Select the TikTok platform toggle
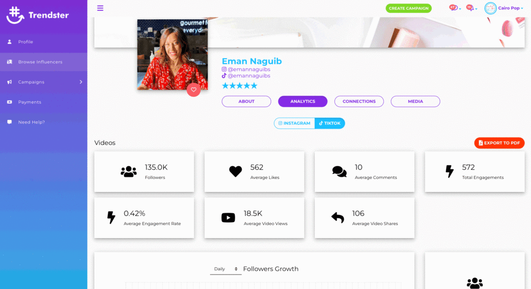Viewport: 531px width, 289px height. (330, 123)
